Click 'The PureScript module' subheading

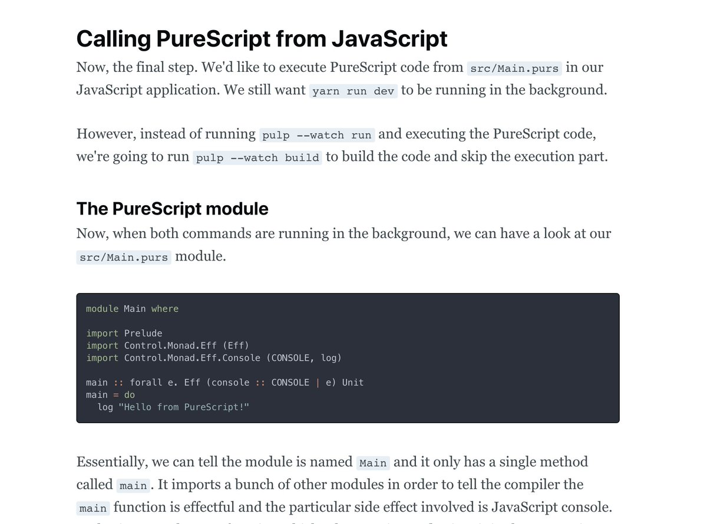(x=173, y=209)
